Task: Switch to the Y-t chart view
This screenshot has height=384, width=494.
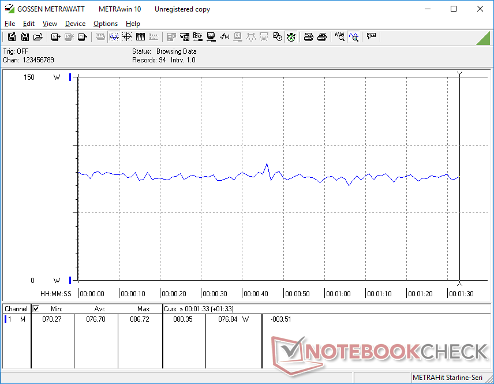Action: [x=114, y=37]
